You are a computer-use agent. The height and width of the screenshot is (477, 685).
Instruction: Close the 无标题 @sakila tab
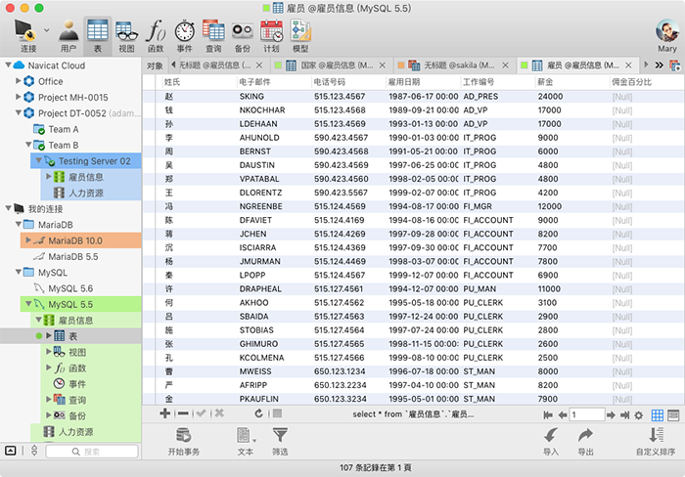[x=506, y=65]
